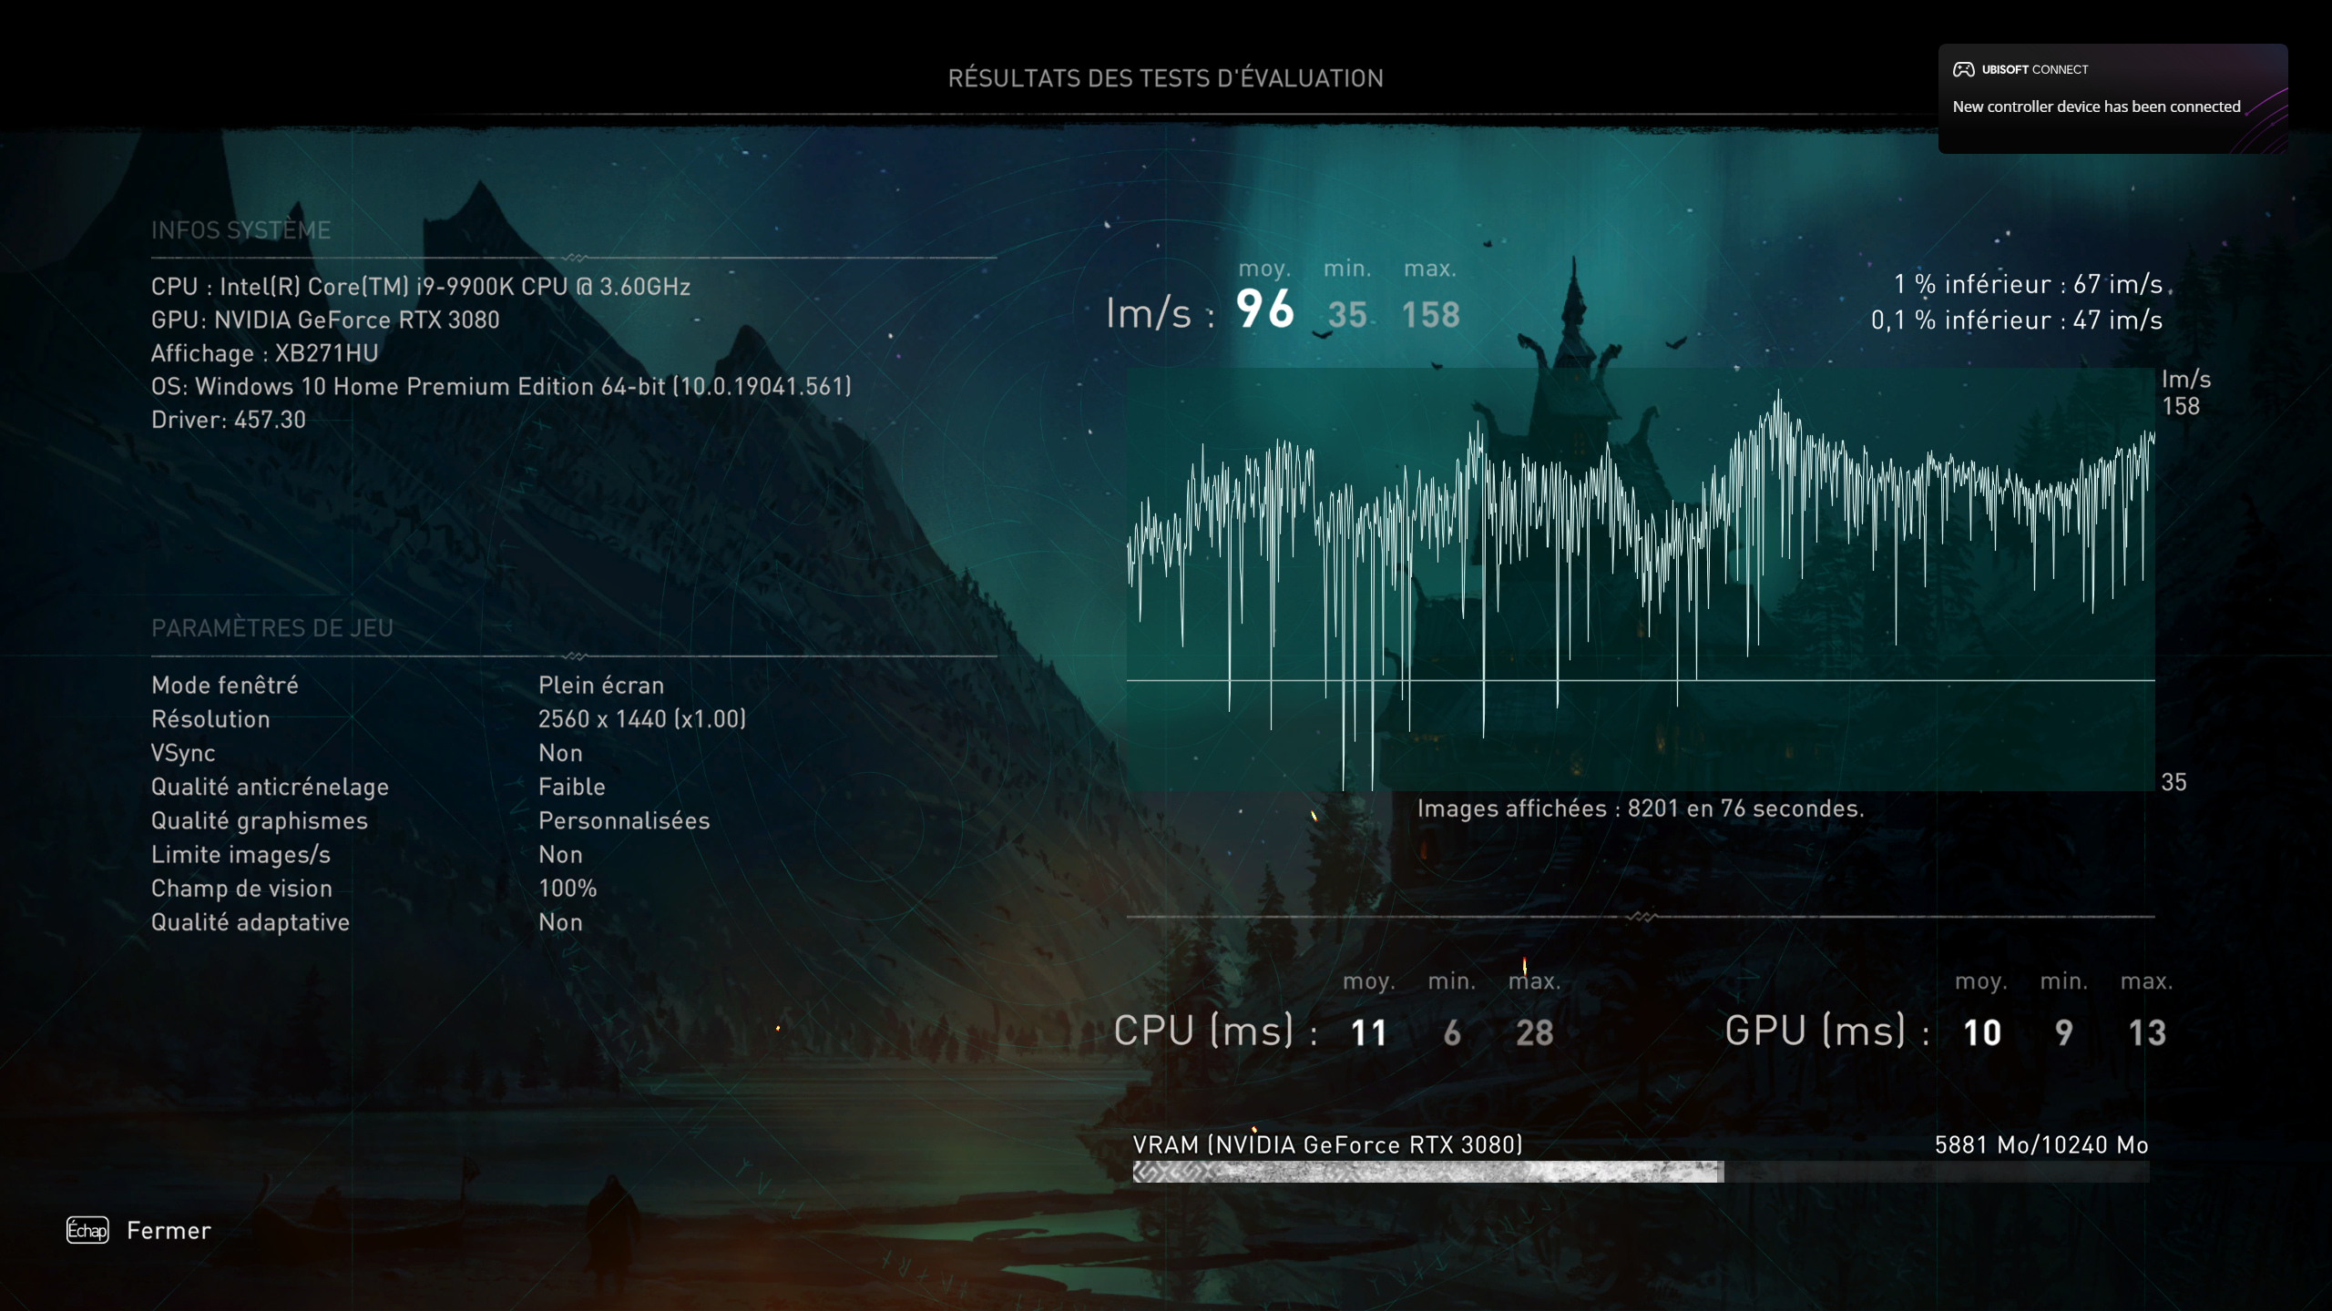This screenshot has width=2332, height=1311.
Task: Click the Qualité adaptative value Non
Action: [559, 922]
